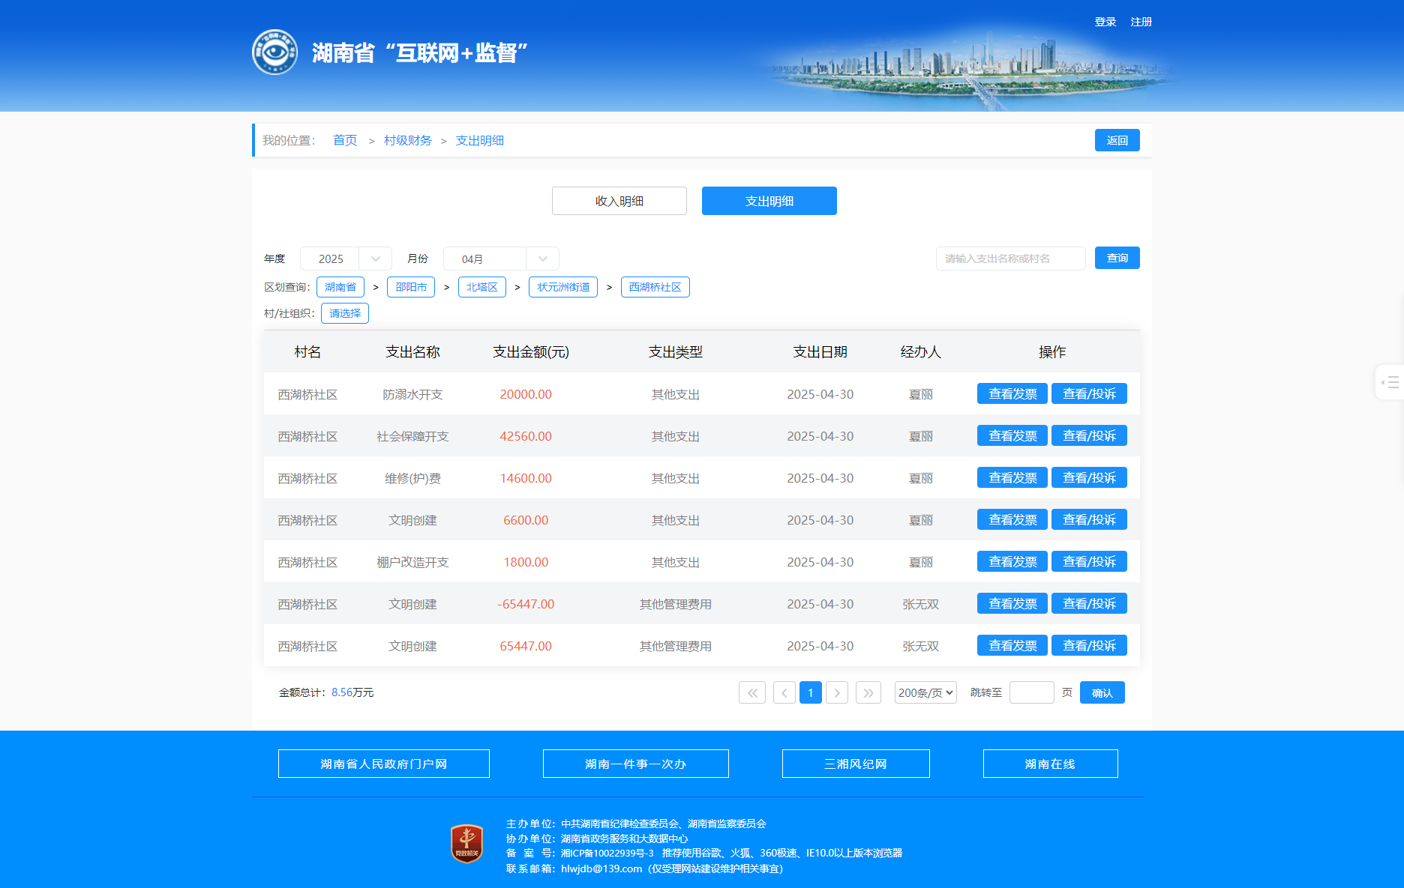Select the 邵阳市 region tag
This screenshot has width=1404, height=888.
(x=410, y=287)
